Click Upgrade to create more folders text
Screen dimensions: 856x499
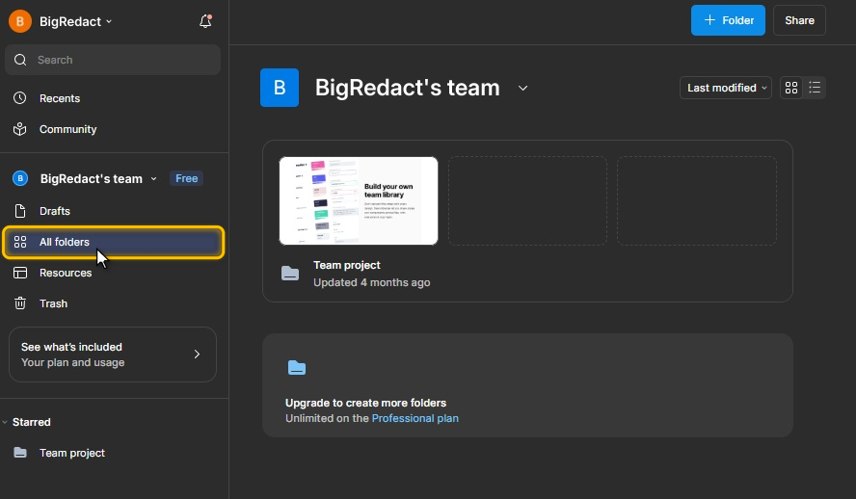(365, 403)
